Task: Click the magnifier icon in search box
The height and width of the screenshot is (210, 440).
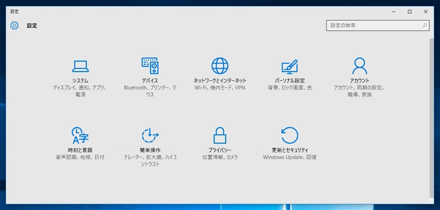Action: point(424,25)
